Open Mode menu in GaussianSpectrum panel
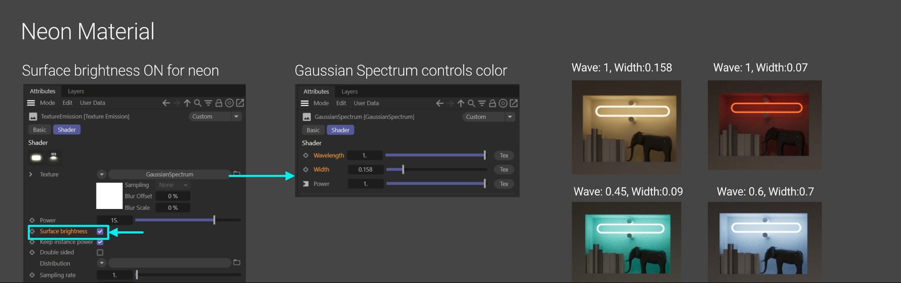 [x=321, y=103]
